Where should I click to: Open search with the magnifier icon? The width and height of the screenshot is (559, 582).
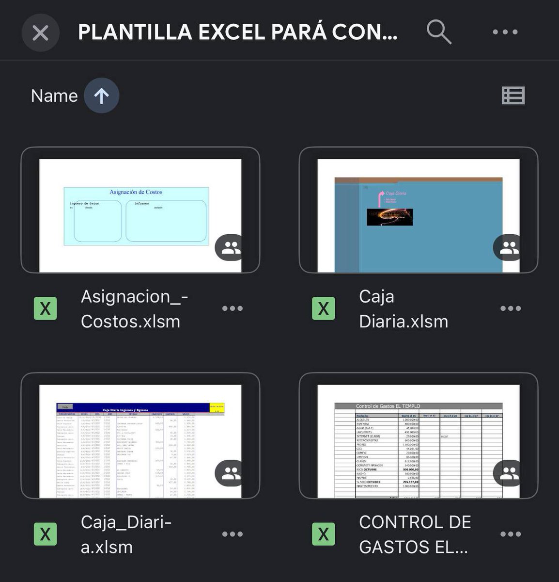439,32
